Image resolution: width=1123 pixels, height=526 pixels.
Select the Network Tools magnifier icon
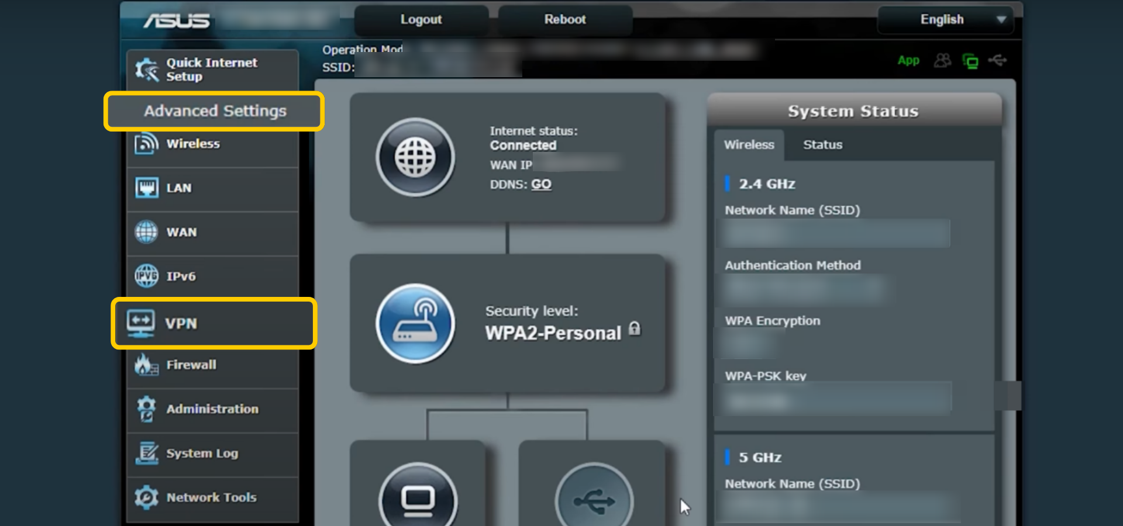pos(146,497)
